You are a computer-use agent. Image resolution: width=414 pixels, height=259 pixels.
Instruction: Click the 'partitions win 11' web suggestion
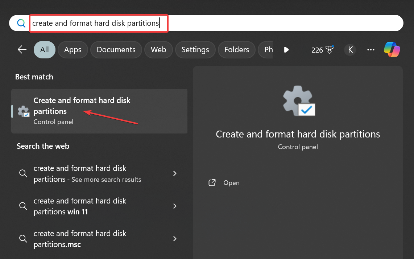pos(80,206)
